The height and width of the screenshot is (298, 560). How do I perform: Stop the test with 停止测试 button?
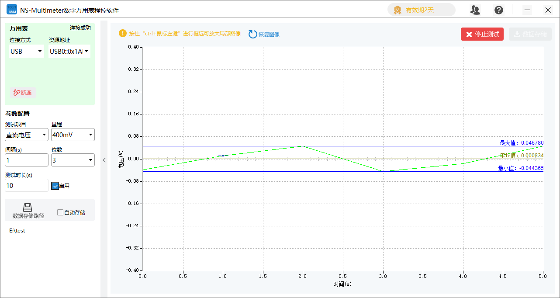(482, 34)
